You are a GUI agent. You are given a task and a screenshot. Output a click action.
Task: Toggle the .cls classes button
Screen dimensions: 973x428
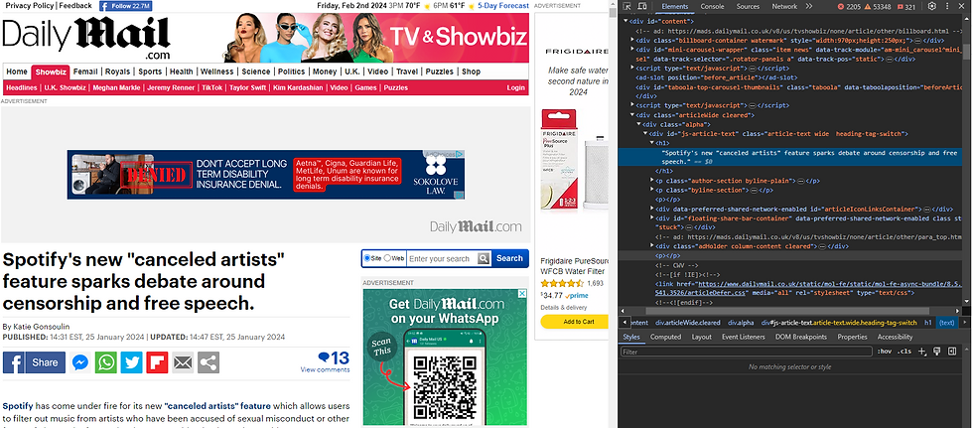pyautogui.click(x=904, y=352)
